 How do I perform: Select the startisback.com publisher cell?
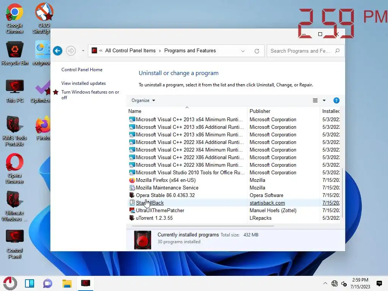click(x=267, y=203)
